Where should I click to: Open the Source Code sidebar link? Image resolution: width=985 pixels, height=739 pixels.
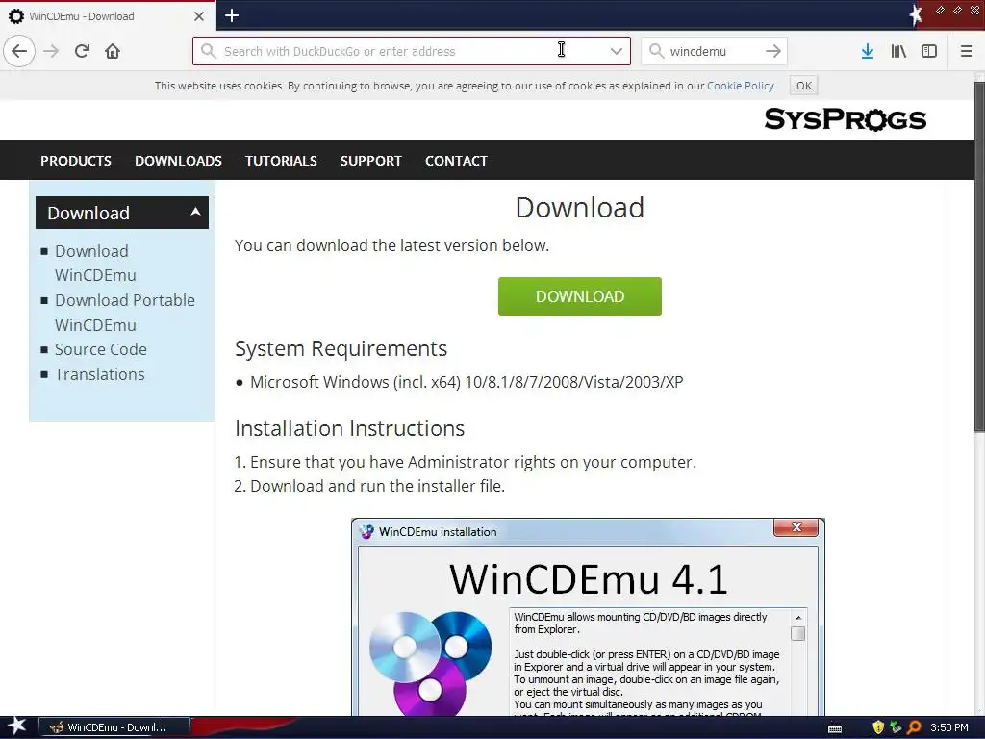[100, 349]
